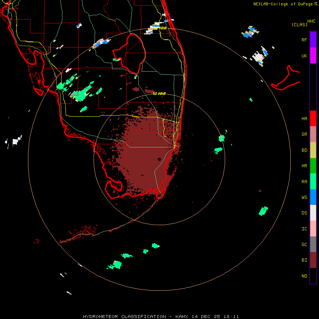The image size is (319, 319).
Task: Click the IC legend label
Action: (x=304, y=229)
